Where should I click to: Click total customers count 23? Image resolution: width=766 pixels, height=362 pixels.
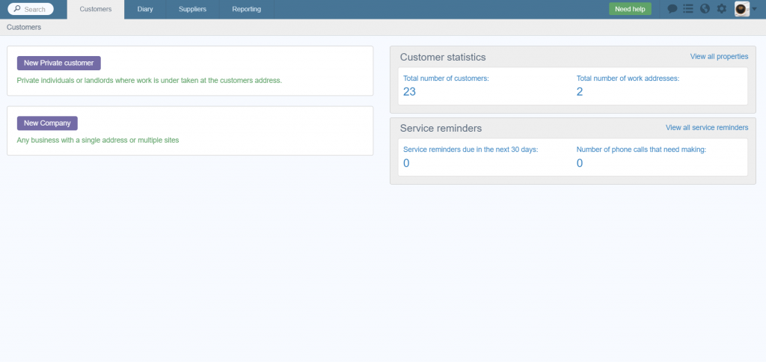(x=409, y=91)
